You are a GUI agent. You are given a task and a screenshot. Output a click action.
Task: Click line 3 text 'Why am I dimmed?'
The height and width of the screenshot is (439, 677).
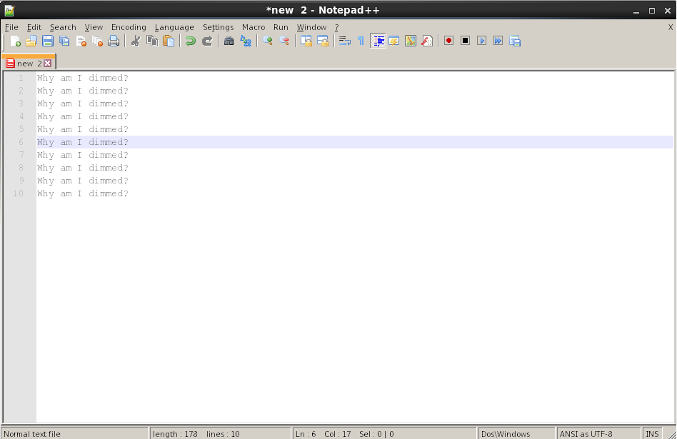(x=82, y=104)
